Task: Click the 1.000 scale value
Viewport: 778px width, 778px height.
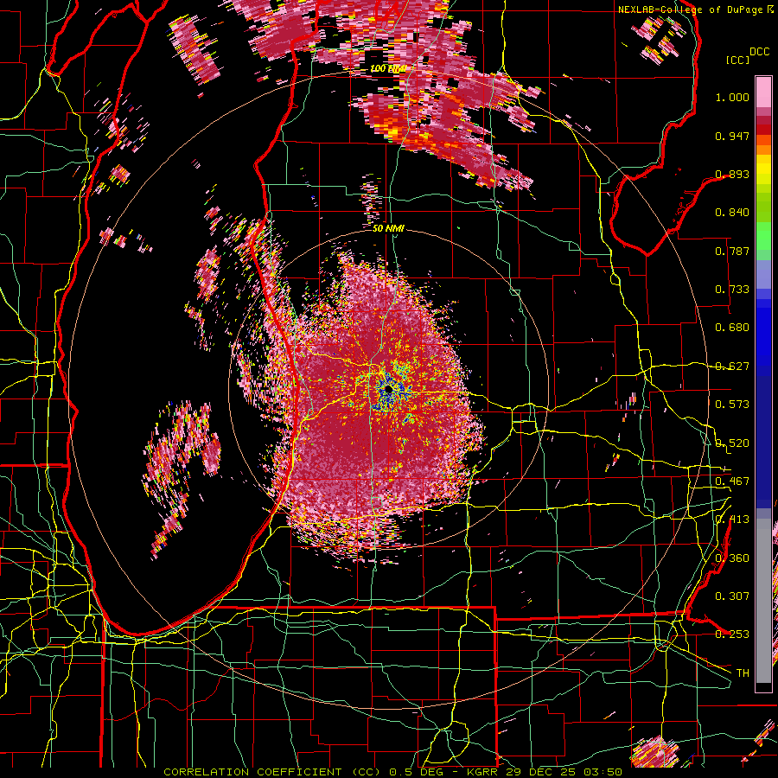Action: point(732,97)
